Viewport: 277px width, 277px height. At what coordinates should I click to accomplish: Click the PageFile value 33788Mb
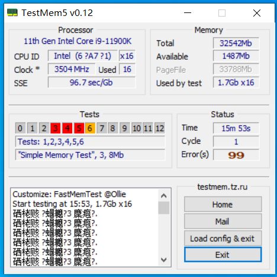[x=236, y=69]
